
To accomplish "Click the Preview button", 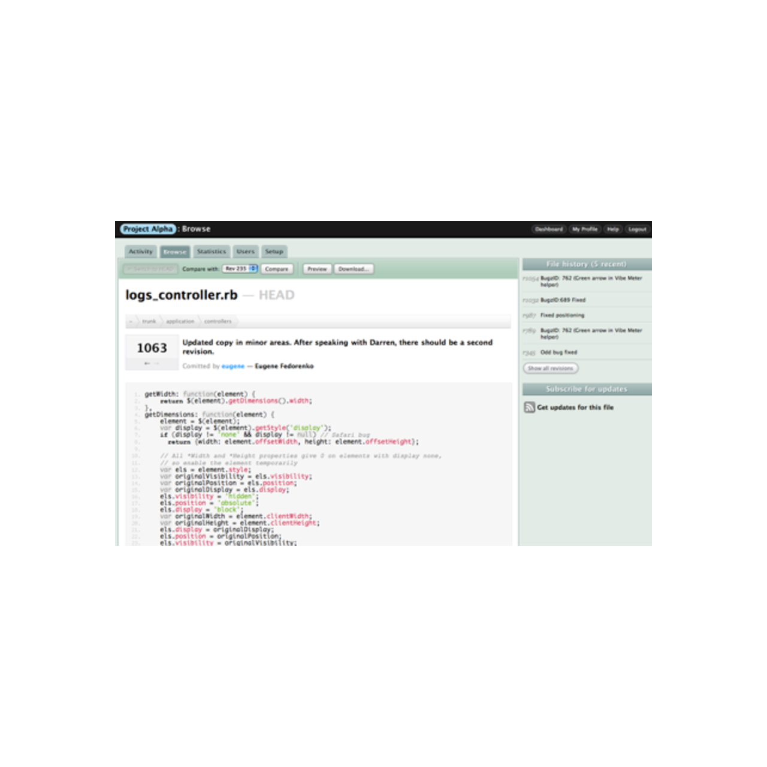I will [317, 269].
